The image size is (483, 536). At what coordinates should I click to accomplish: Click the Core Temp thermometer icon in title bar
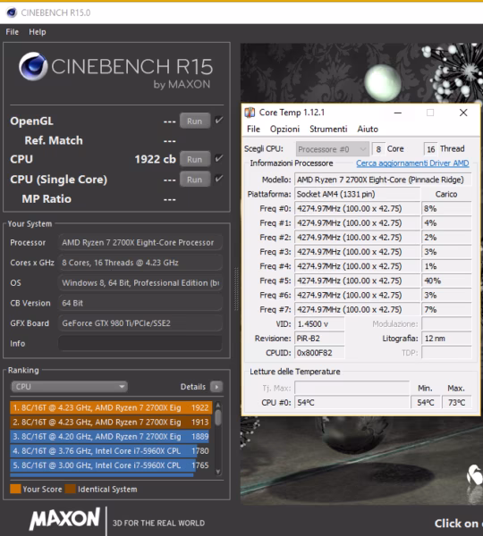tap(250, 113)
